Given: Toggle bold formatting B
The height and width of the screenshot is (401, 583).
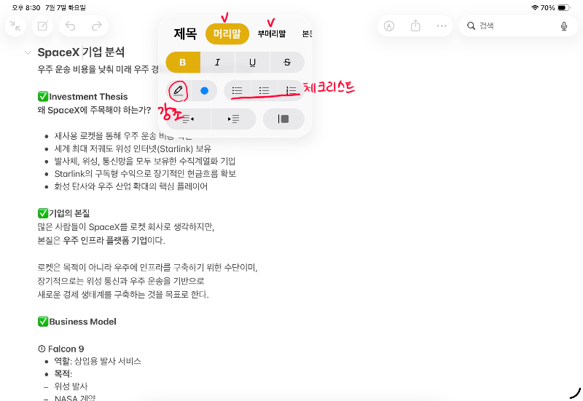Looking at the screenshot, I should 183,63.
